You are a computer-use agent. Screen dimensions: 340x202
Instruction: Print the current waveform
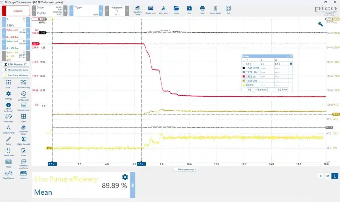(x=202, y=10)
